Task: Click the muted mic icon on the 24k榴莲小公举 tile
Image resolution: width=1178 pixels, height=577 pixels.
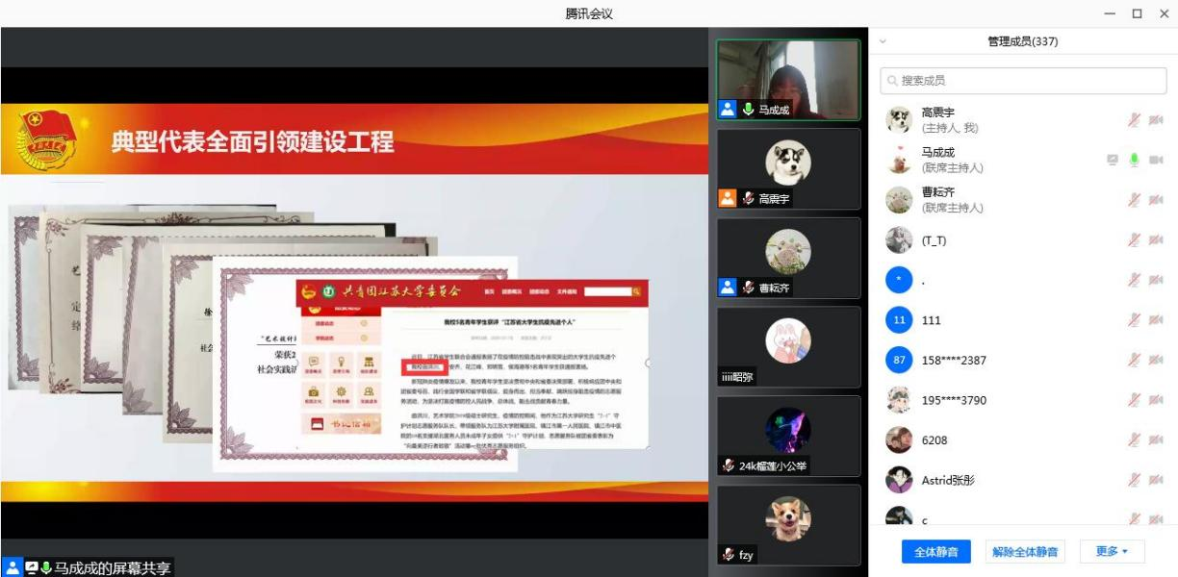Action: 729,466
